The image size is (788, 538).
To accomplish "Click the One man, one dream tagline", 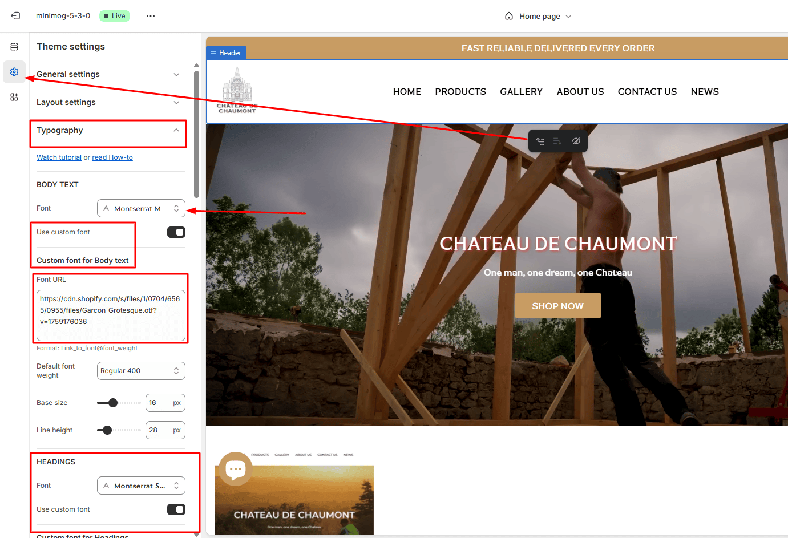I will (558, 273).
